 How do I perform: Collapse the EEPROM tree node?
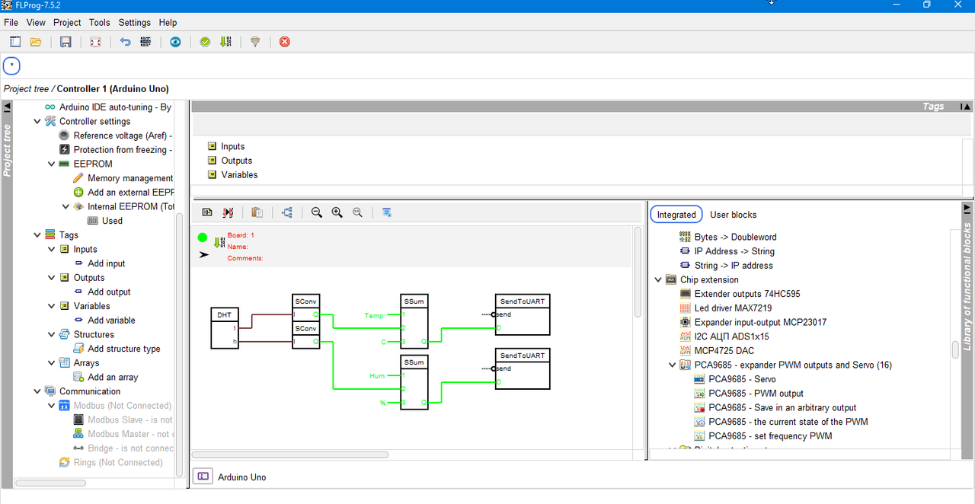tap(52, 164)
